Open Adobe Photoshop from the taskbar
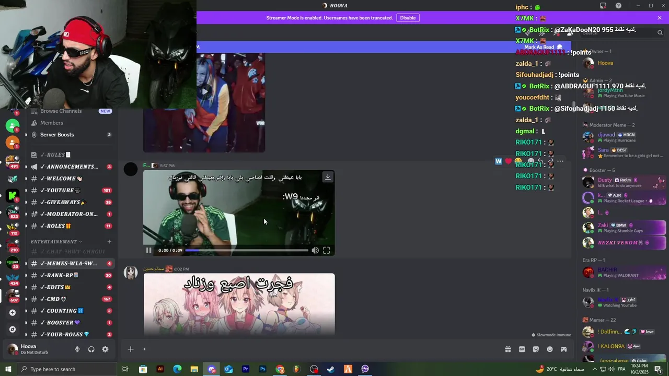This screenshot has height=376, width=669. [x=263, y=369]
